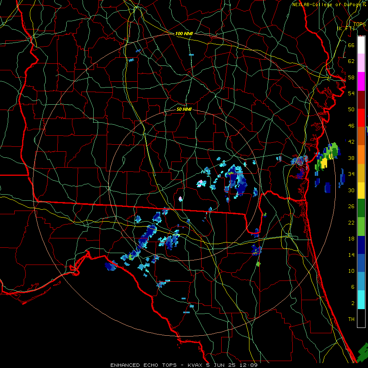Click the navy blue legend color band
The width and height of the screenshot is (368, 368).
tap(361, 245)
